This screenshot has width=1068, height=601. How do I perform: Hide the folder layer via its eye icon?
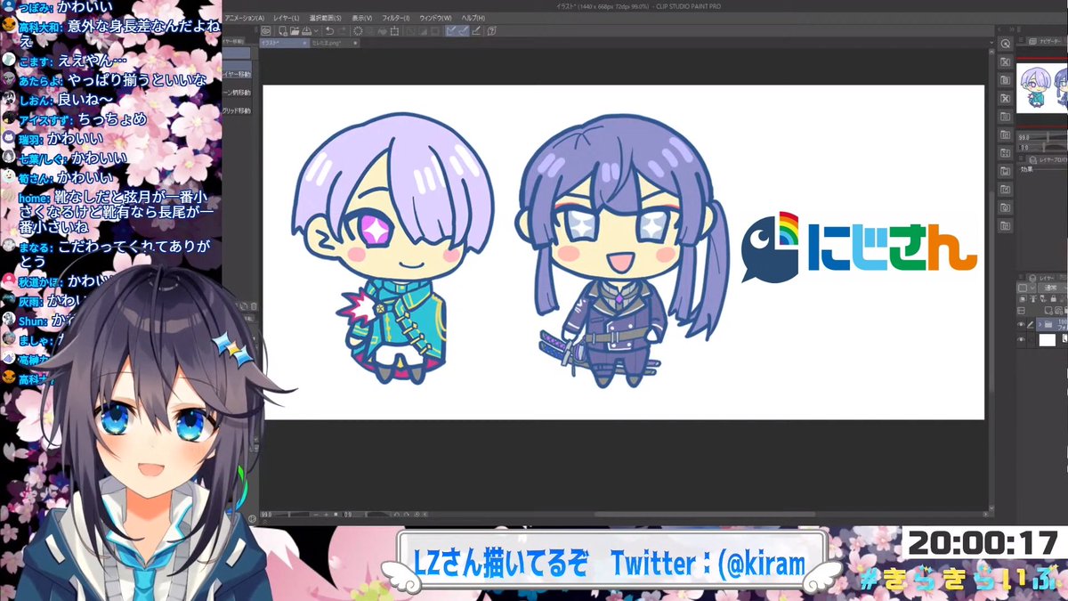(x=1022, y=322)
